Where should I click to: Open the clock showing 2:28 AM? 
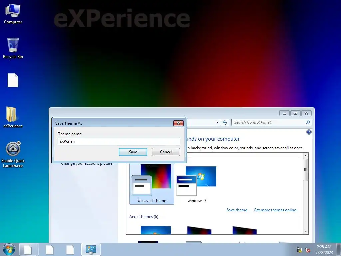click(x=324, y=250)
